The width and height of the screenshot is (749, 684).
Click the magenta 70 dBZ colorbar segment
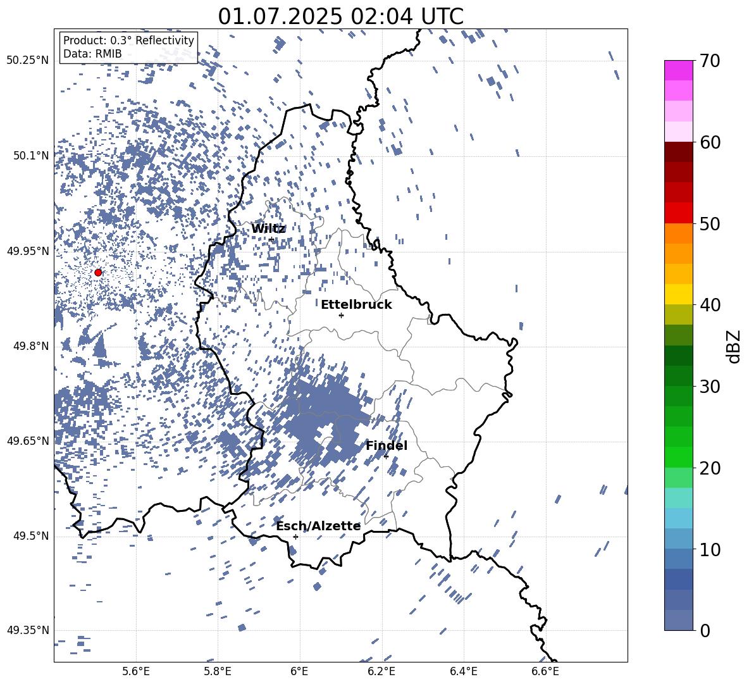pyautogui.click(x=678, y=70)
